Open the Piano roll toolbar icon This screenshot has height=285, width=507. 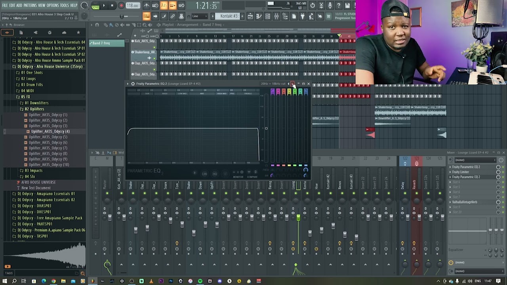pos(259,16)
